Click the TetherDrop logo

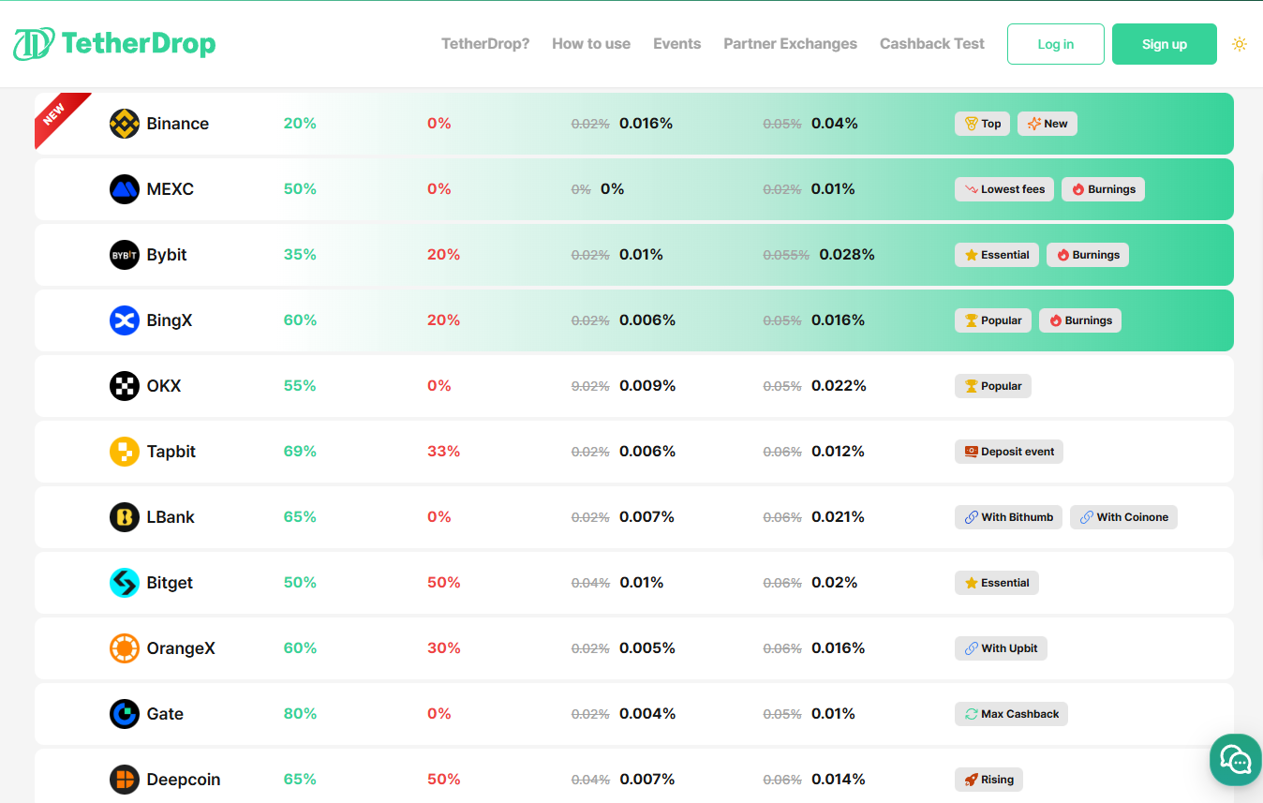(x=114, y=43)
